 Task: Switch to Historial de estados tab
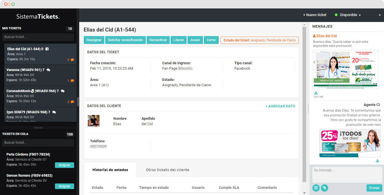point(110,170)
